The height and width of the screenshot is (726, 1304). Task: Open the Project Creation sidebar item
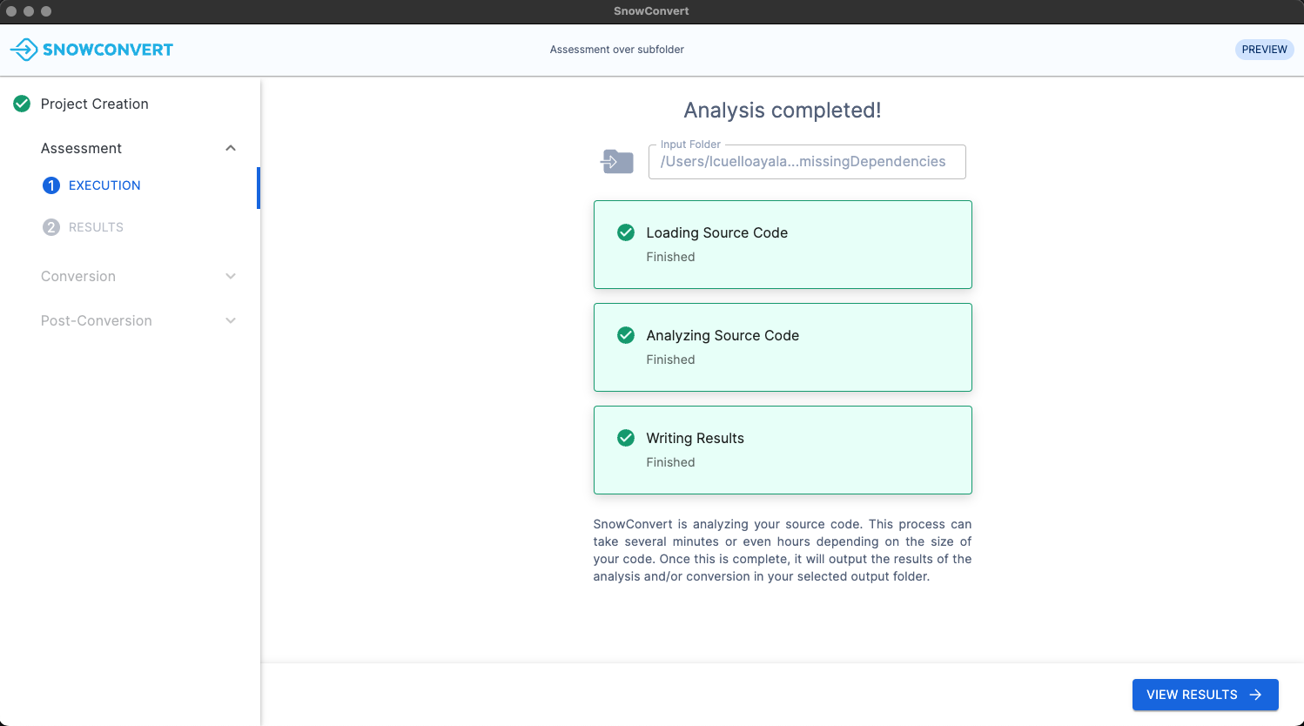[x=94, y=104]
